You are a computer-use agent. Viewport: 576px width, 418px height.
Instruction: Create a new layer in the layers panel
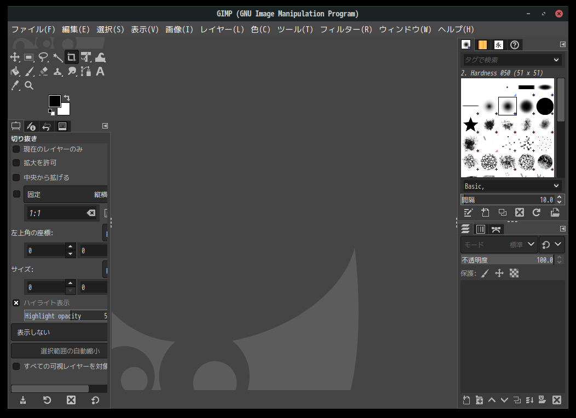[x=466, y=400]
